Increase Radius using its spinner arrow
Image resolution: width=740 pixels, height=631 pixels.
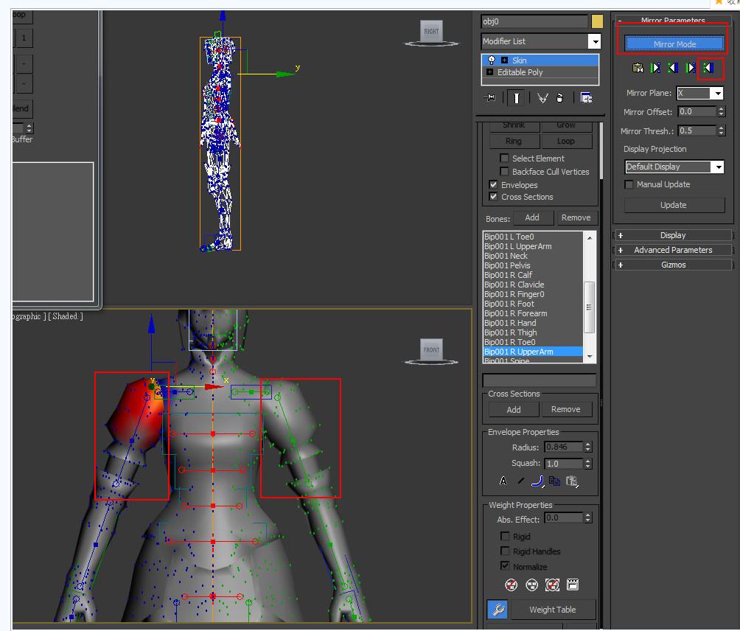[x=587, y=443]
